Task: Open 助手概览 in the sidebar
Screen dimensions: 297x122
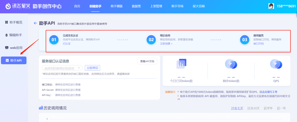Action: pyautogui.click(x=14, y=22)
